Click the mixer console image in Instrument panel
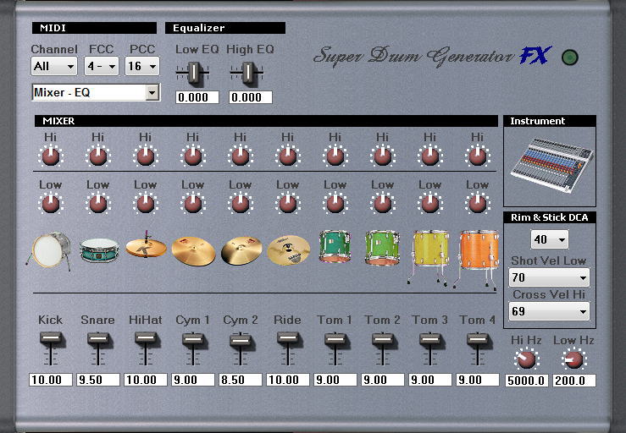626x433 pixels. click(551, 166)
